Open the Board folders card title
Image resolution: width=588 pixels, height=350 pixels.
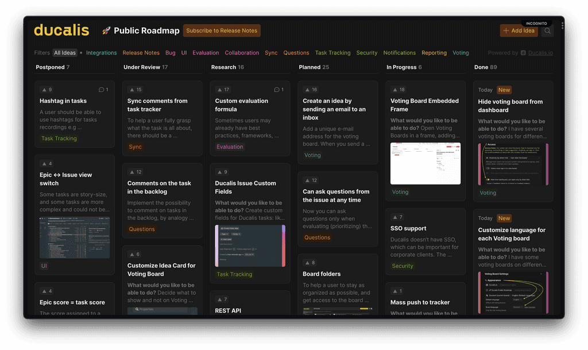pyautogui.click(x=322, y=274)
